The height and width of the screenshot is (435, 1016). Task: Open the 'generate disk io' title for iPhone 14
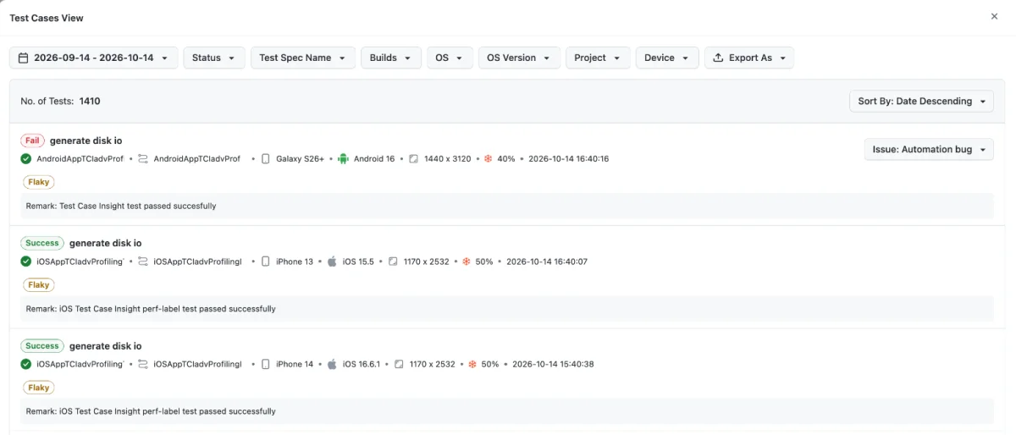point(106,346)
